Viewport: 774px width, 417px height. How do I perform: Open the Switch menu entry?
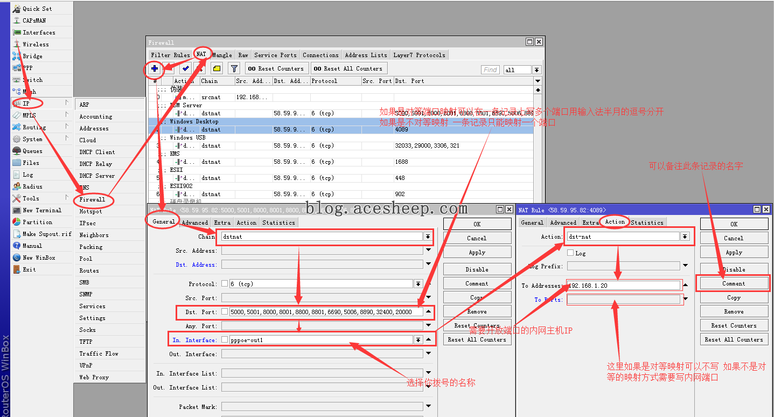(32, 80)
